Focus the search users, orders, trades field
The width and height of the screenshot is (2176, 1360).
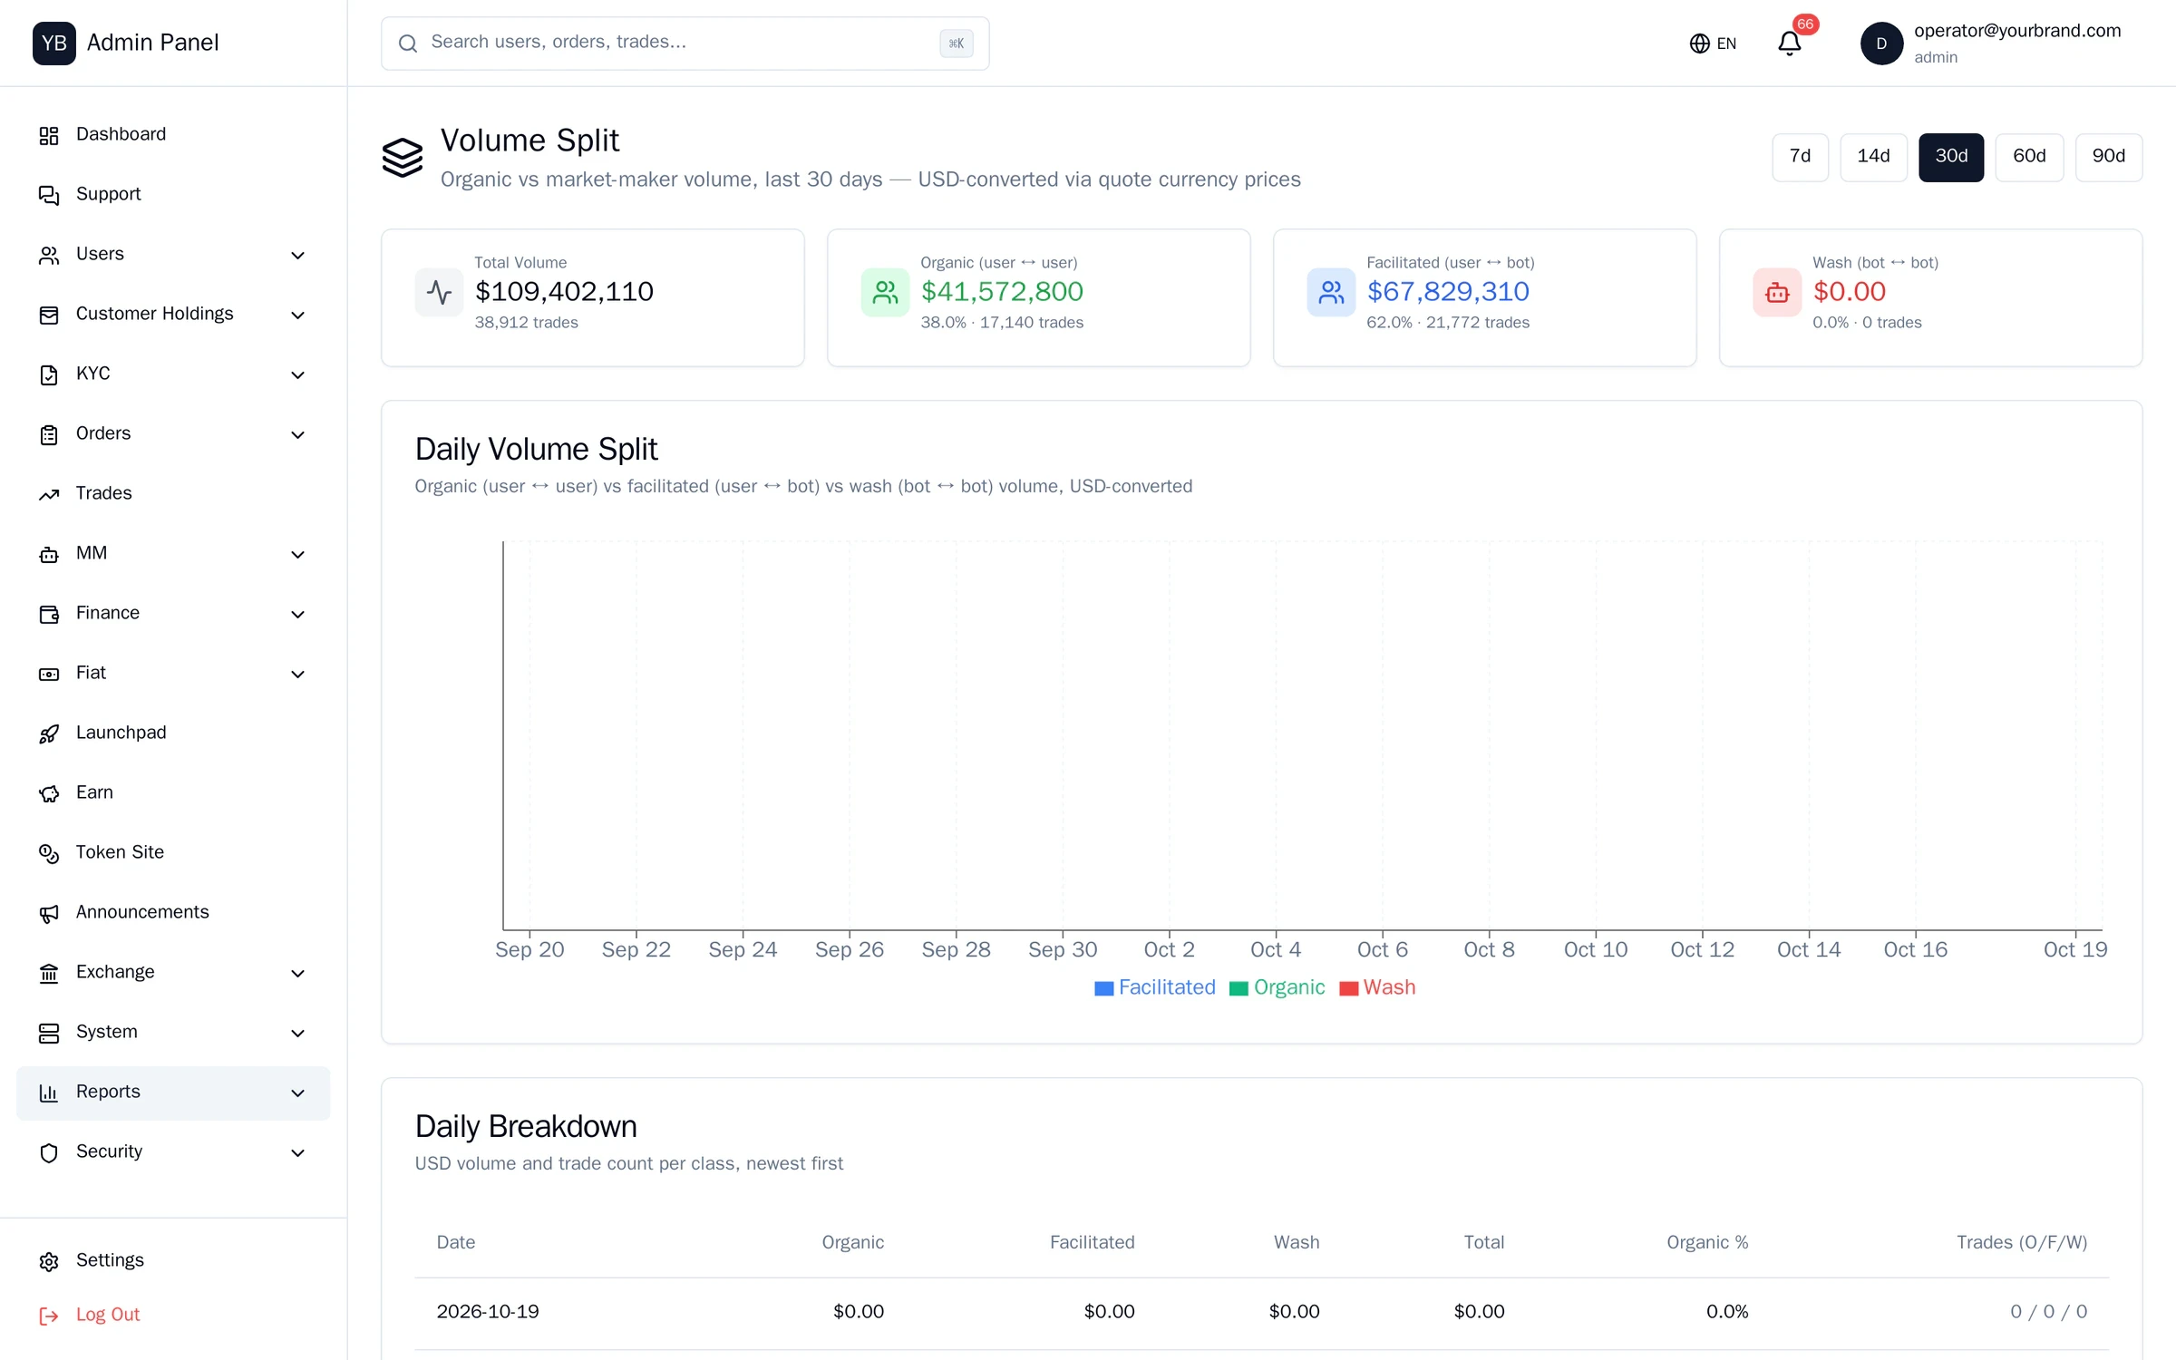[x=685, y=43]
